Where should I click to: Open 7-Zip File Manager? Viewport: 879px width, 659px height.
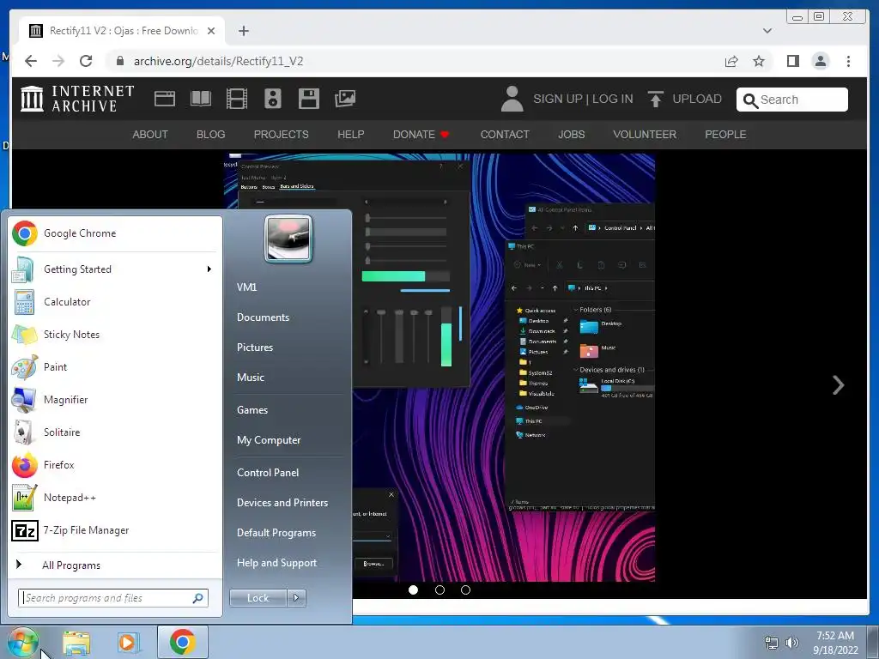[x=115, y=530]
